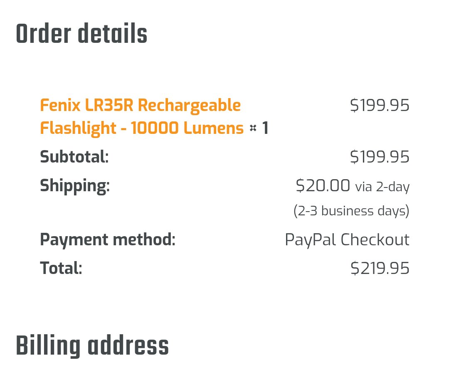Click the Order details heading
The width and height of the screenshot is (449, 370).
coord(81,34)
